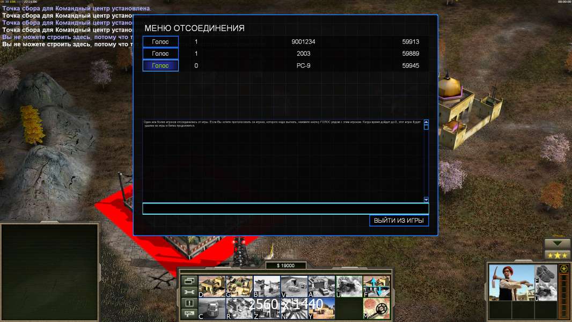The height and width of the screenshot is (322, 572).
Task: Select the tunnel build icon with hotkey V
Action: (294, 286)
